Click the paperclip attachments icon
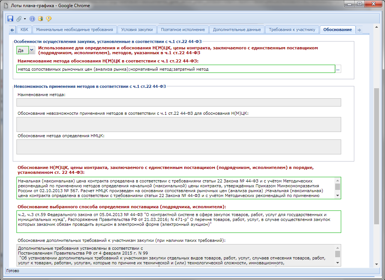 point(19,18)
